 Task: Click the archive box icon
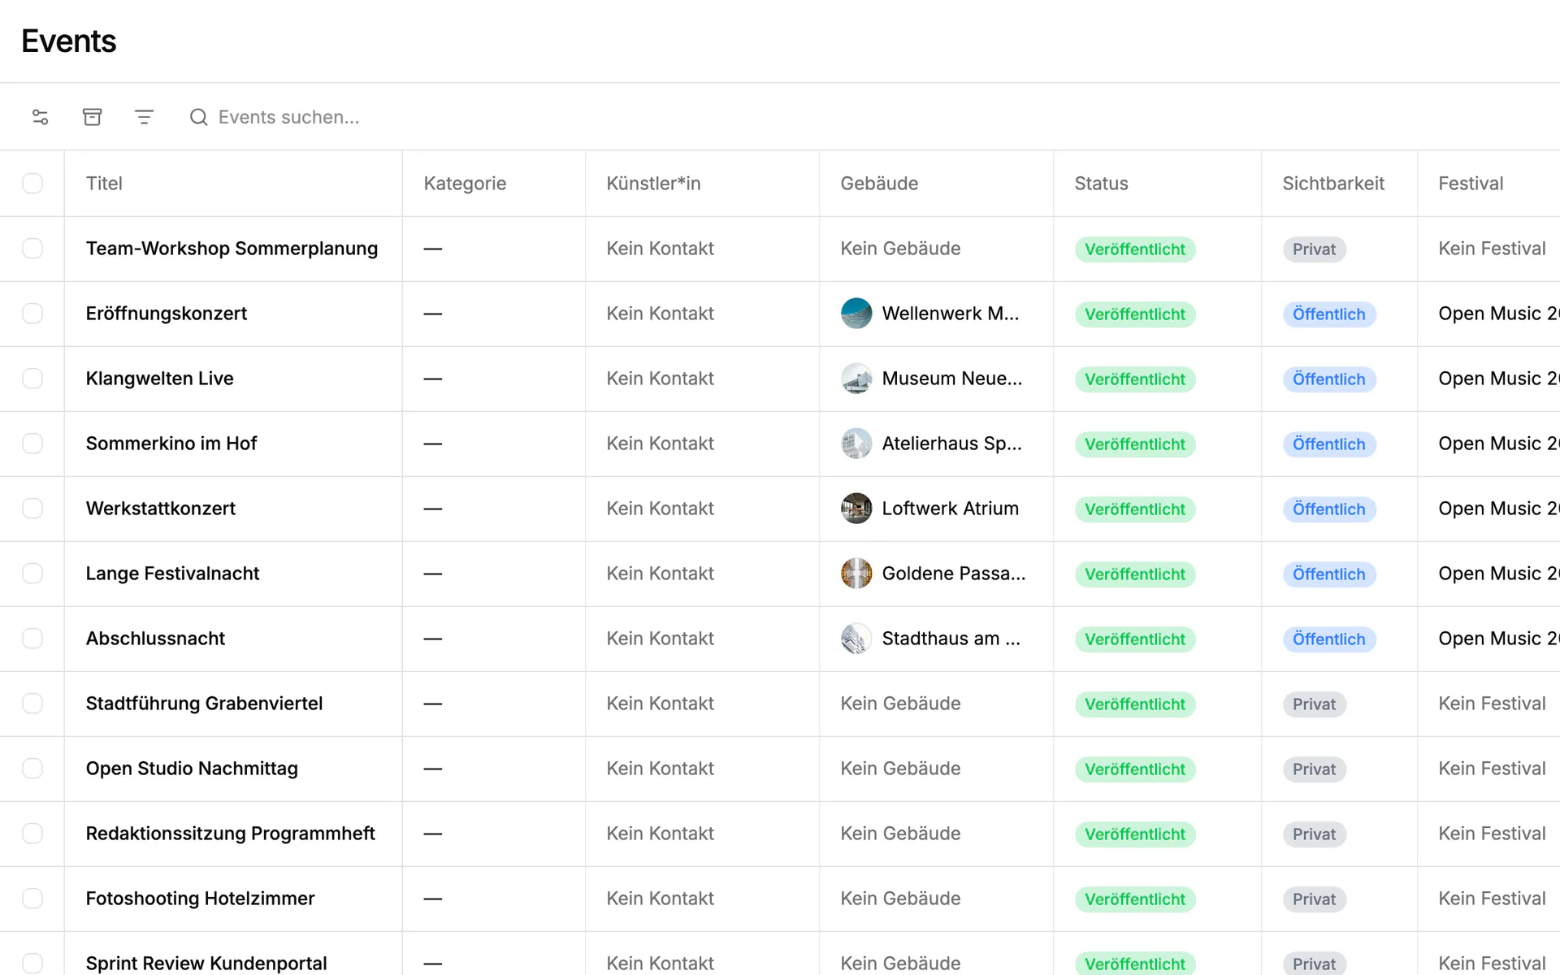(x=93, y=117)
